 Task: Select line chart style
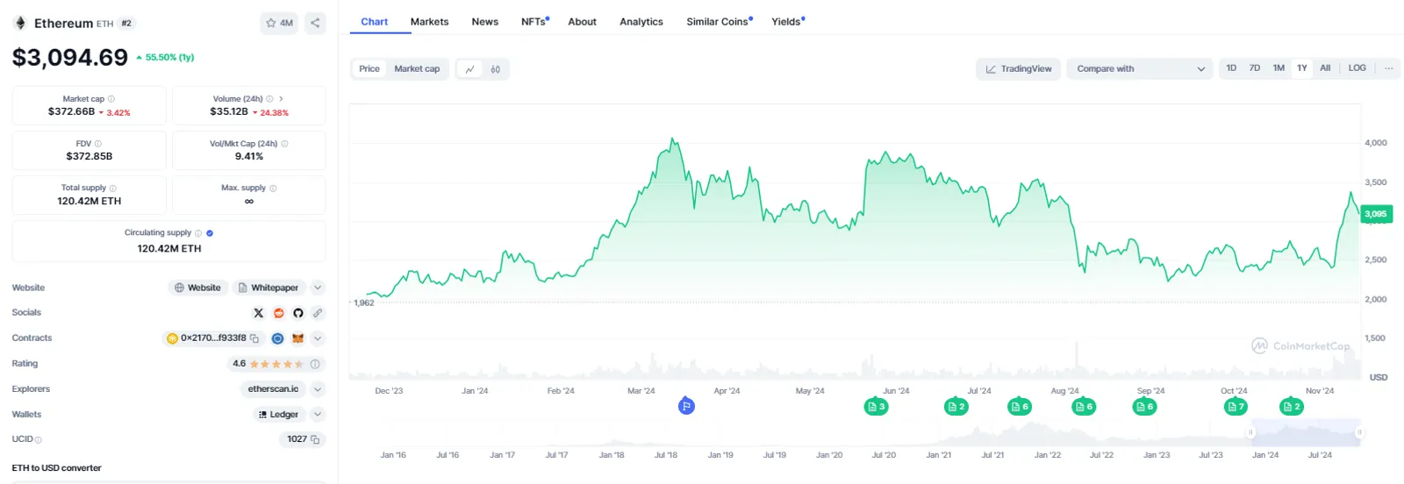469,69
